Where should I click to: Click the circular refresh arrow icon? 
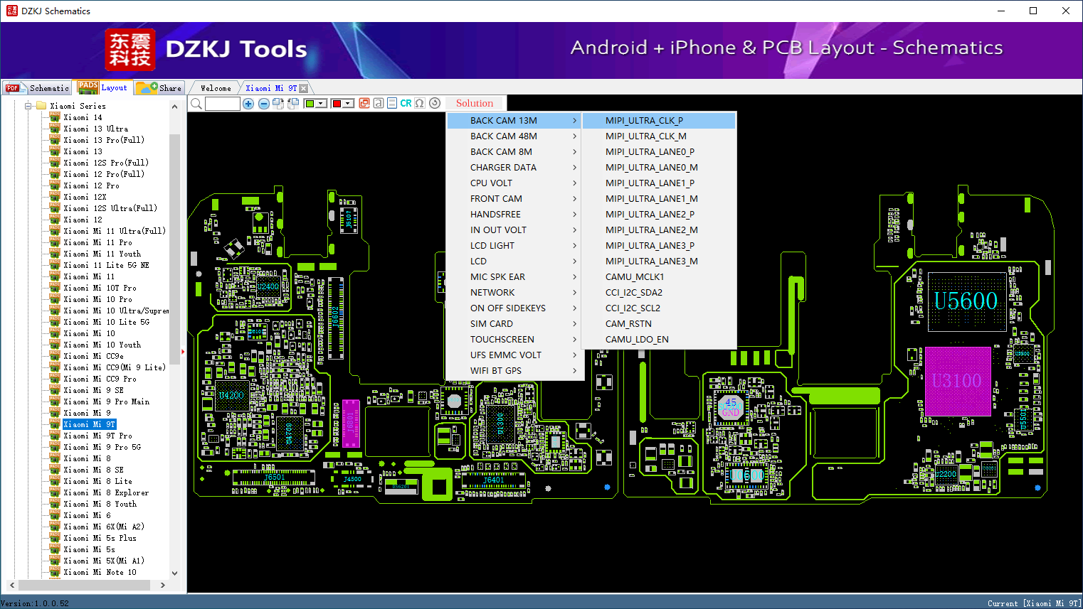point(435,103)
